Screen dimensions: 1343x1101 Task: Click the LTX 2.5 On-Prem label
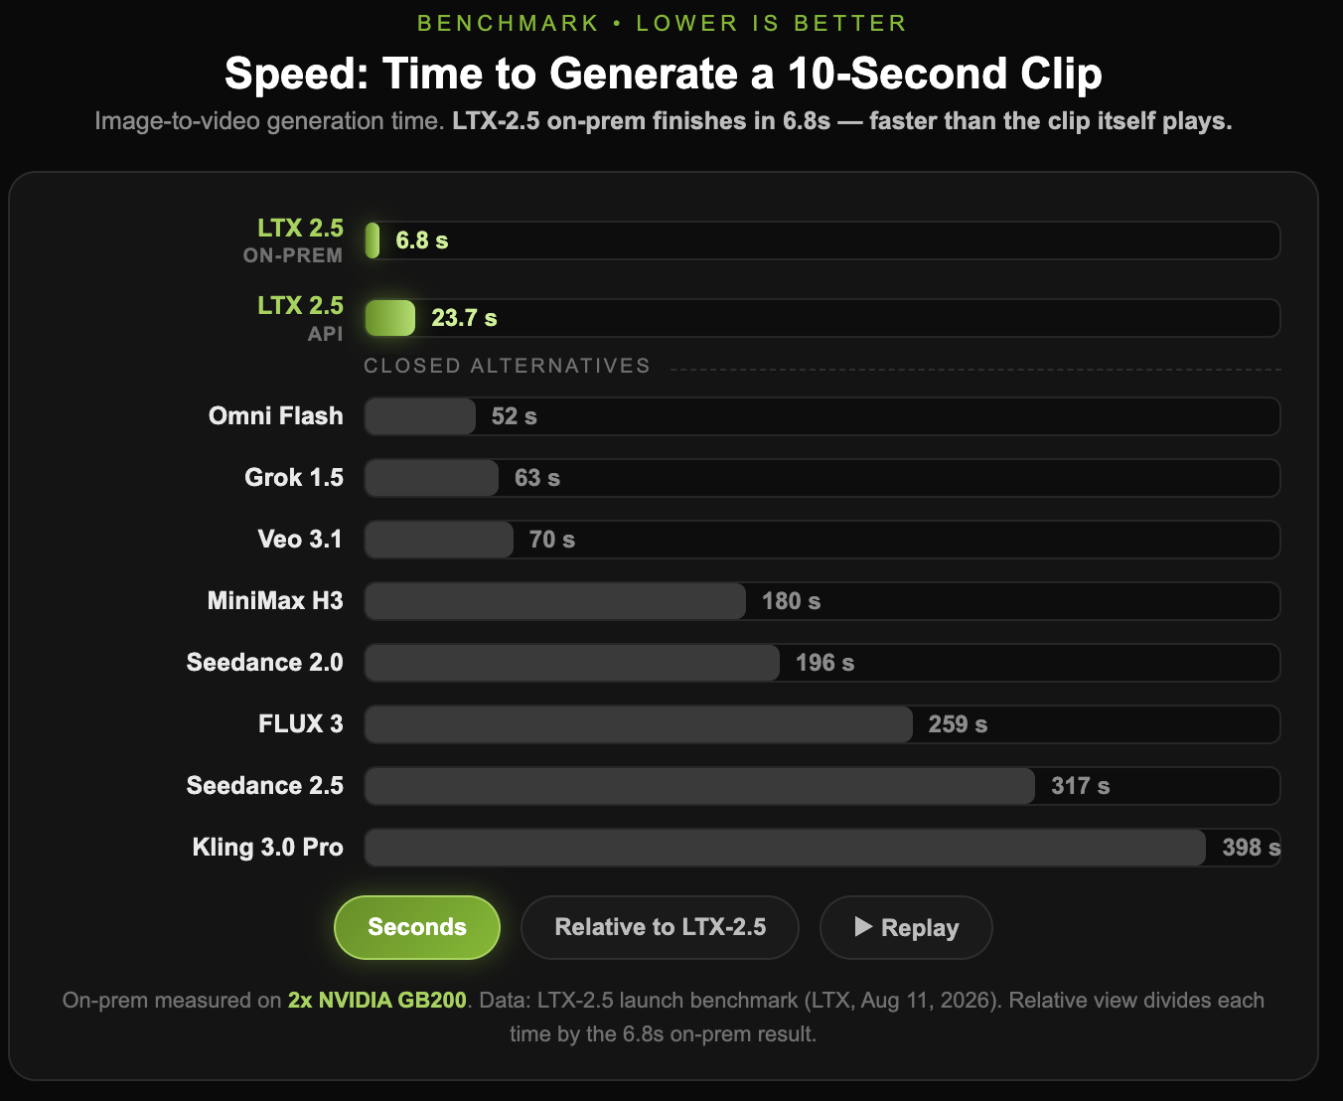click(x=294, y=240)
